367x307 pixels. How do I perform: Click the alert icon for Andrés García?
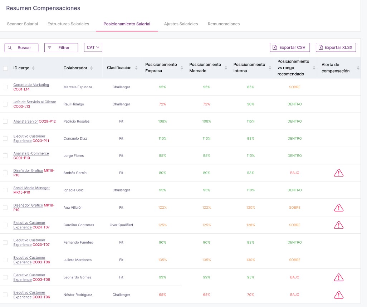pyautogui.click(x=338, y=173)
